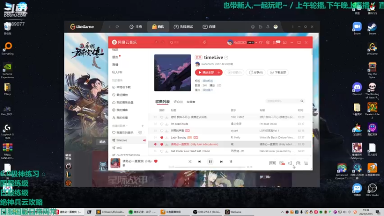The image size is (384, 216).
Task: Toggle shuffle play mode icon
Action: [x=190, y=162]
